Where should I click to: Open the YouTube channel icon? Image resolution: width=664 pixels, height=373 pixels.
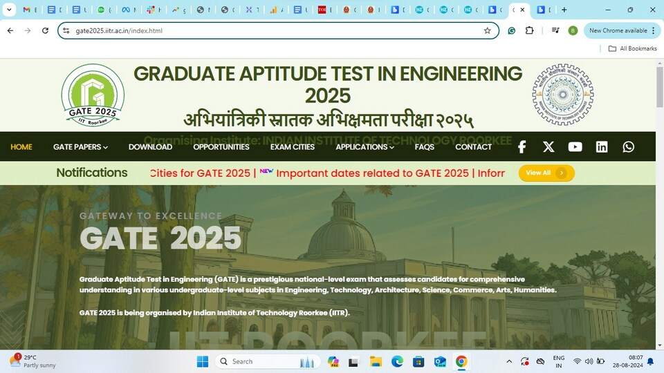(575, 146)
